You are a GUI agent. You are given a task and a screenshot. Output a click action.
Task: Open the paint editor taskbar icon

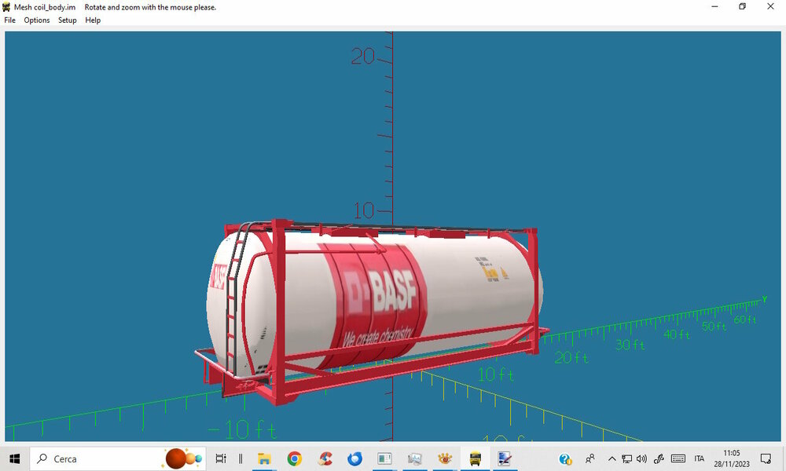pos(505,458)
